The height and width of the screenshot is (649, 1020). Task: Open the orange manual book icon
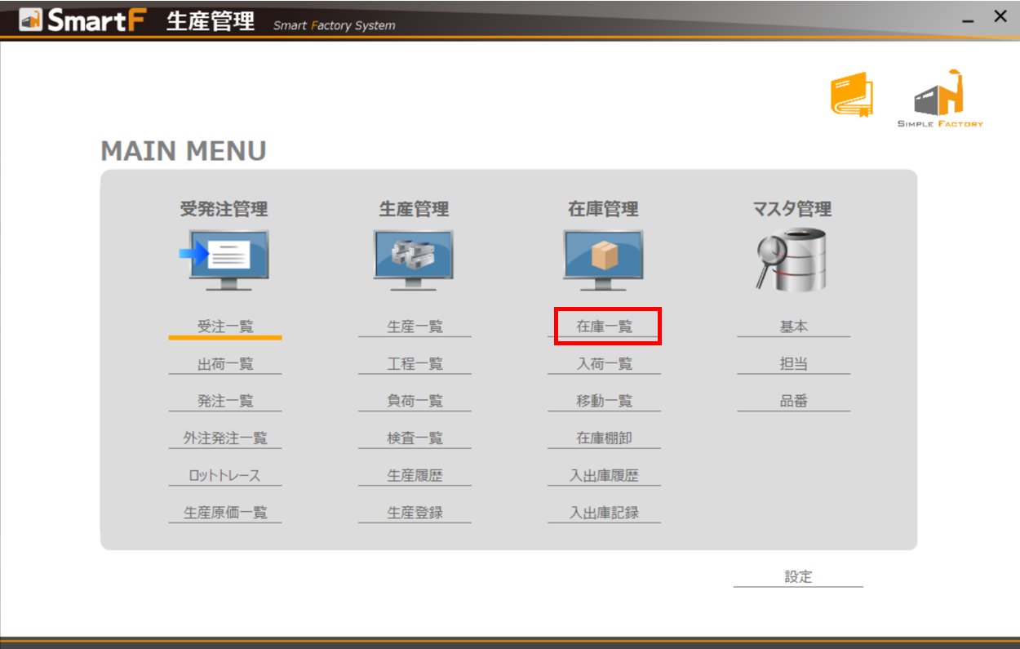click(851, 95)
